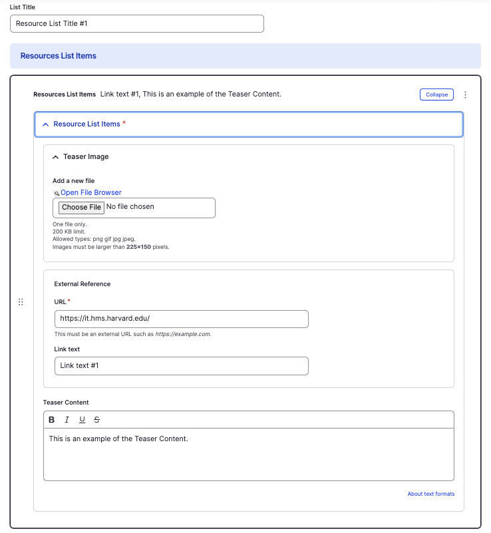Open the About text formats link
The width and height of the screenshot is (491, 533).
(x=430, y=494)
